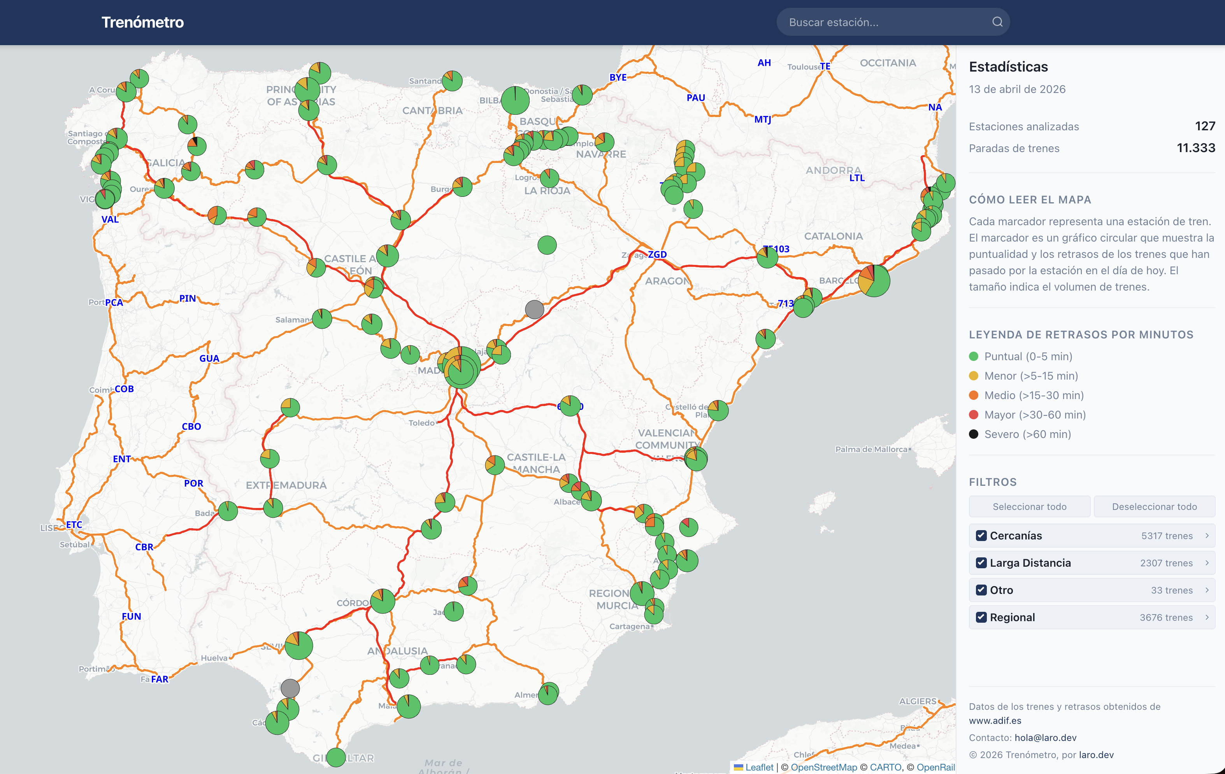Viewport: 1225px width, 774px height.
Task: Toggle the Regional filter checkbox
Action: click(981, 617)
